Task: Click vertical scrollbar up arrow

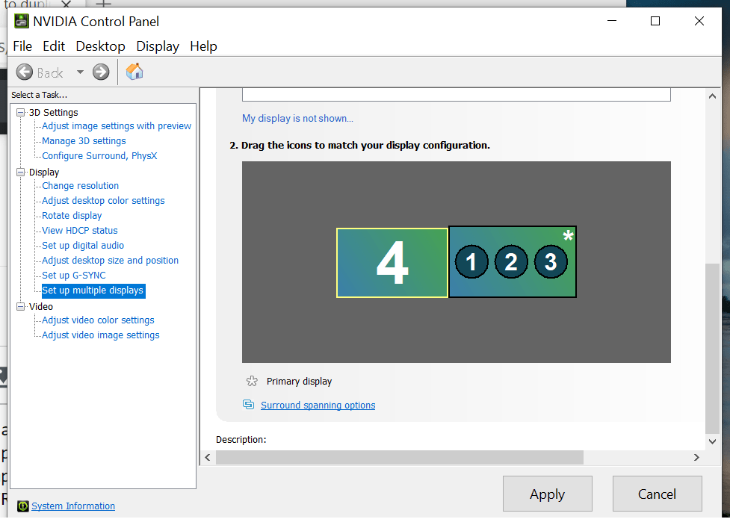Action: pos(712,96)
